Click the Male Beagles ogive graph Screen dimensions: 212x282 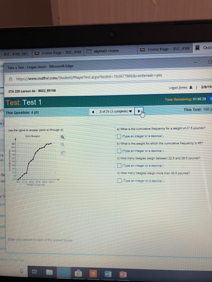34,160
